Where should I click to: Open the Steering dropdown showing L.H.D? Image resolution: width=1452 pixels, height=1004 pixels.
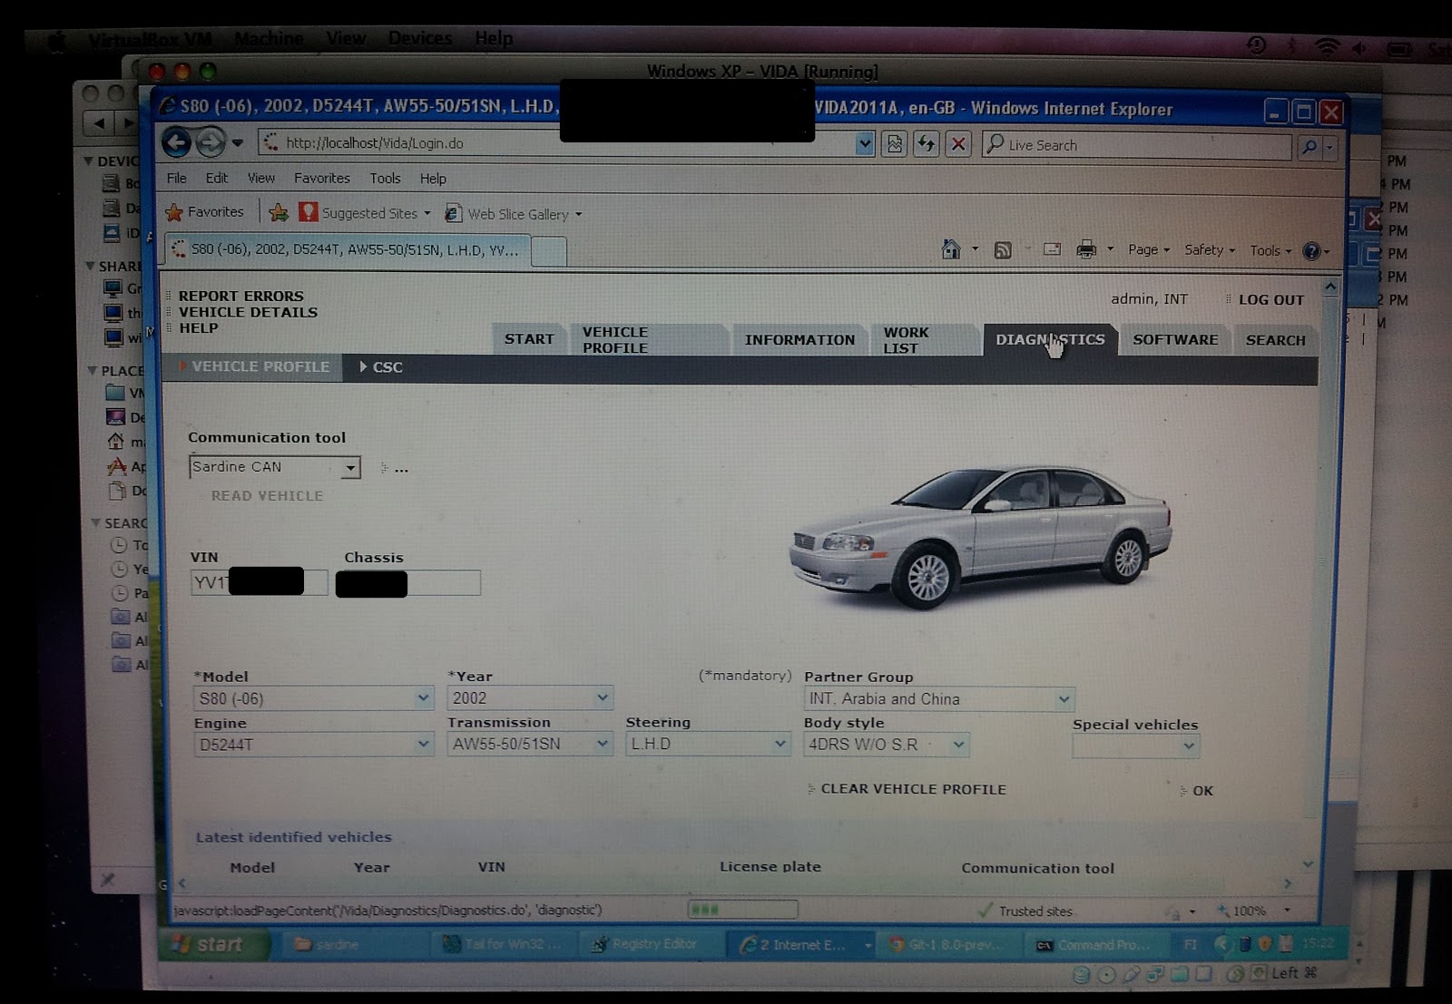[708, 744]
